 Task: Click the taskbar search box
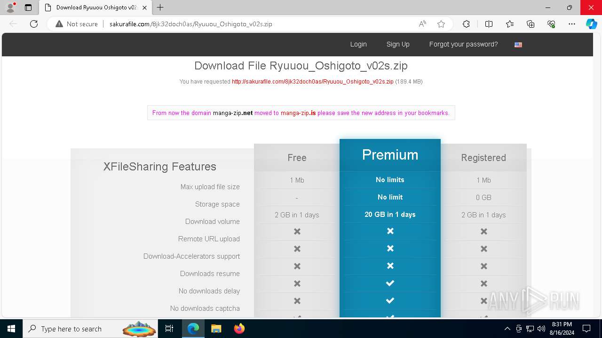point(91,329)
